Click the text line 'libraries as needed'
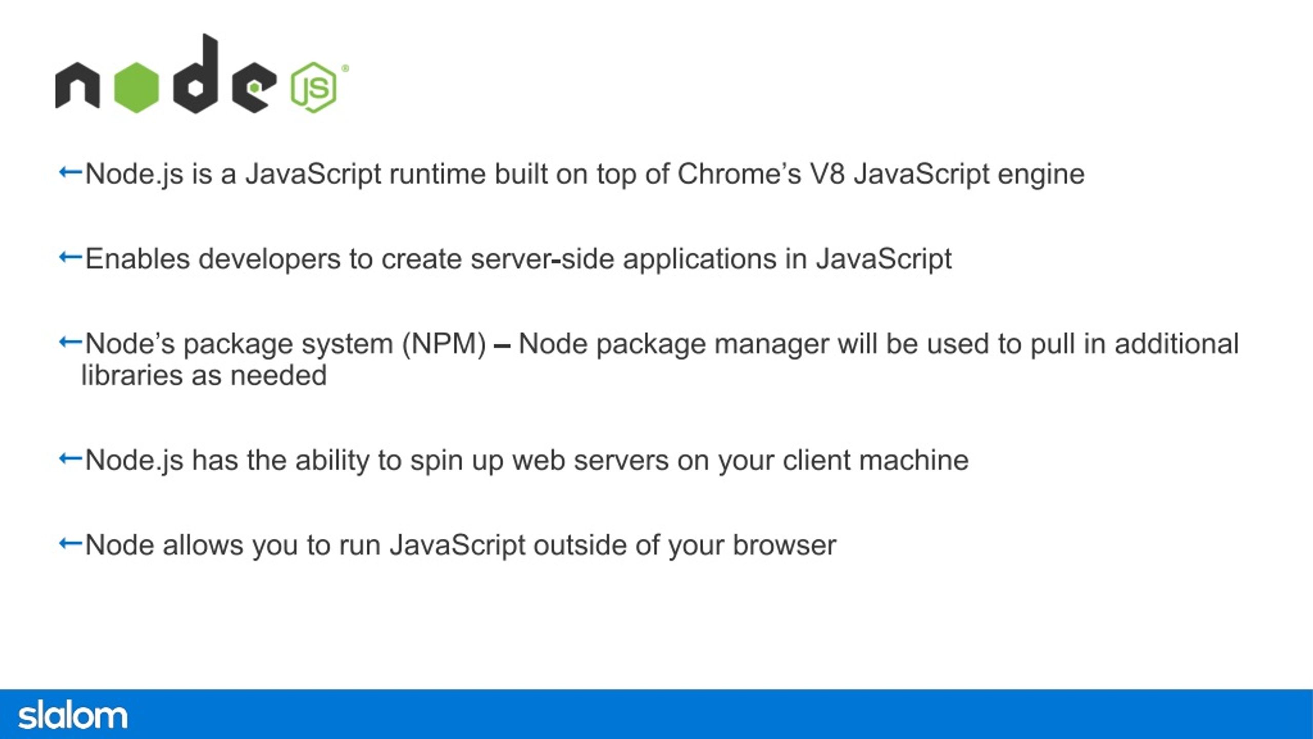Viewport: 1313px width, 739px height. (x=204, y=375)
